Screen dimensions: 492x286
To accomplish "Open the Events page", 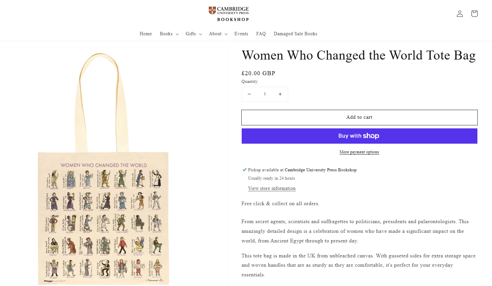I will pyautogui.click(x=241, y=34).
